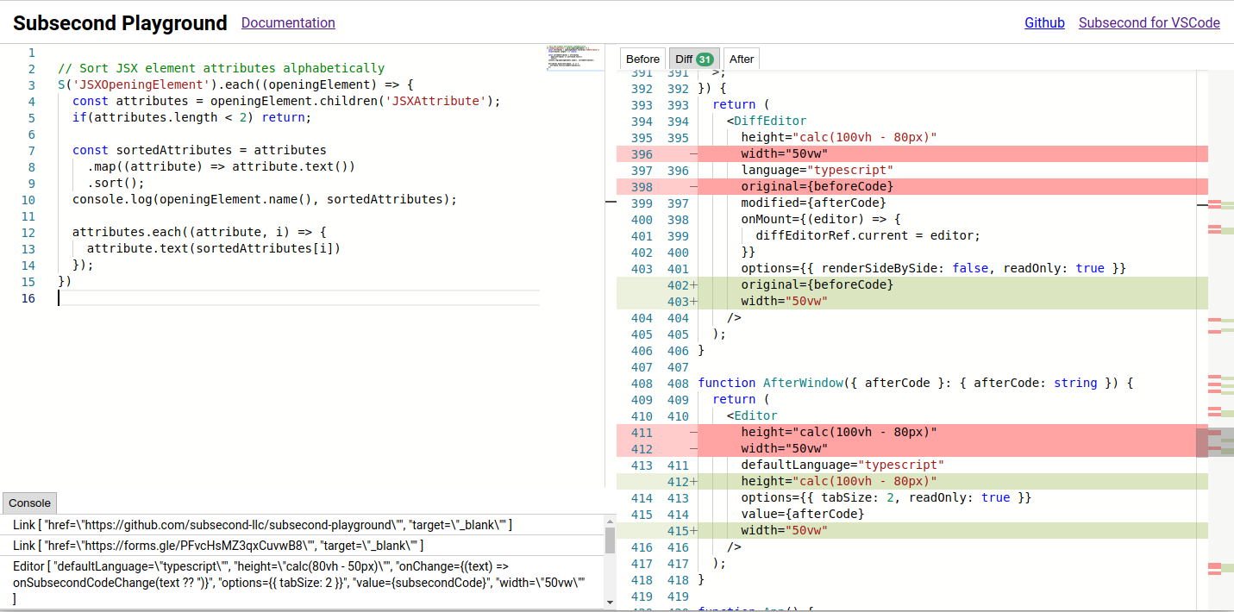The image size is (1234, 612).
Task: Click the Subsecond Playground title
Action: (120, 23)
